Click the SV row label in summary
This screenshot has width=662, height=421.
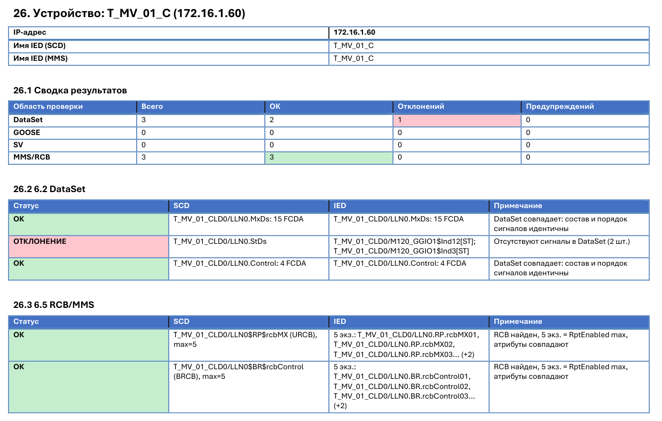pyautogui.click(x=73, y=145)
